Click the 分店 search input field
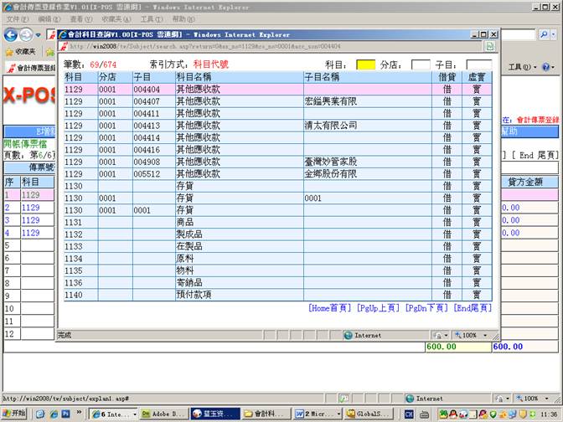 [420, 64]
